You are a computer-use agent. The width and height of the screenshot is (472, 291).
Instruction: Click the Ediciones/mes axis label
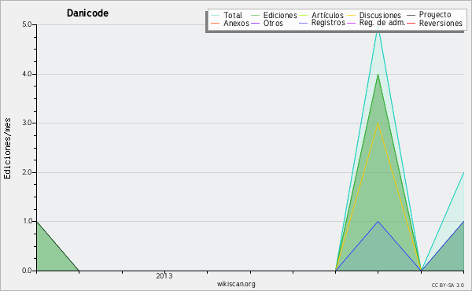point(7,149)
